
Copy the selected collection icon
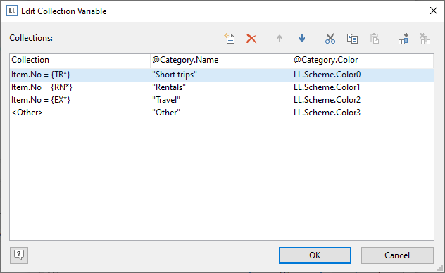[352, 39]
